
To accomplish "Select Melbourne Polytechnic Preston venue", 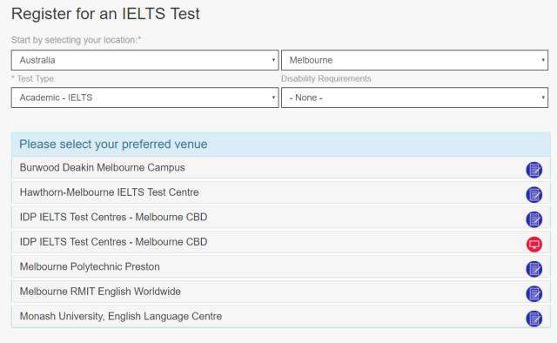I will pyautogui.click(x=280, y=267).
